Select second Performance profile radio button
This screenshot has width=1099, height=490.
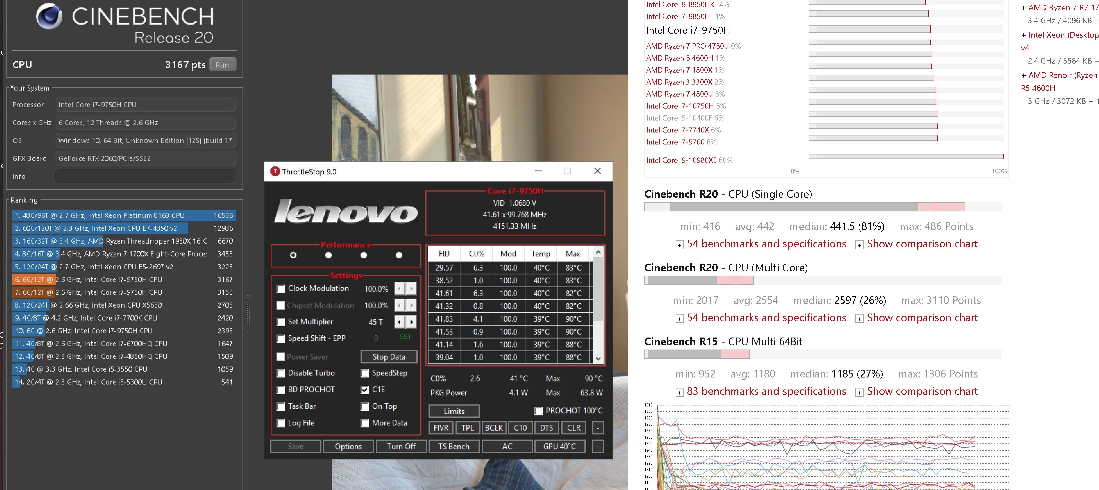pos(329,255)
